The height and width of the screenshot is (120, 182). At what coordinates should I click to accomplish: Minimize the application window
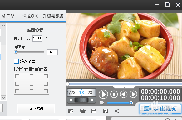click(x=157, y=5)
